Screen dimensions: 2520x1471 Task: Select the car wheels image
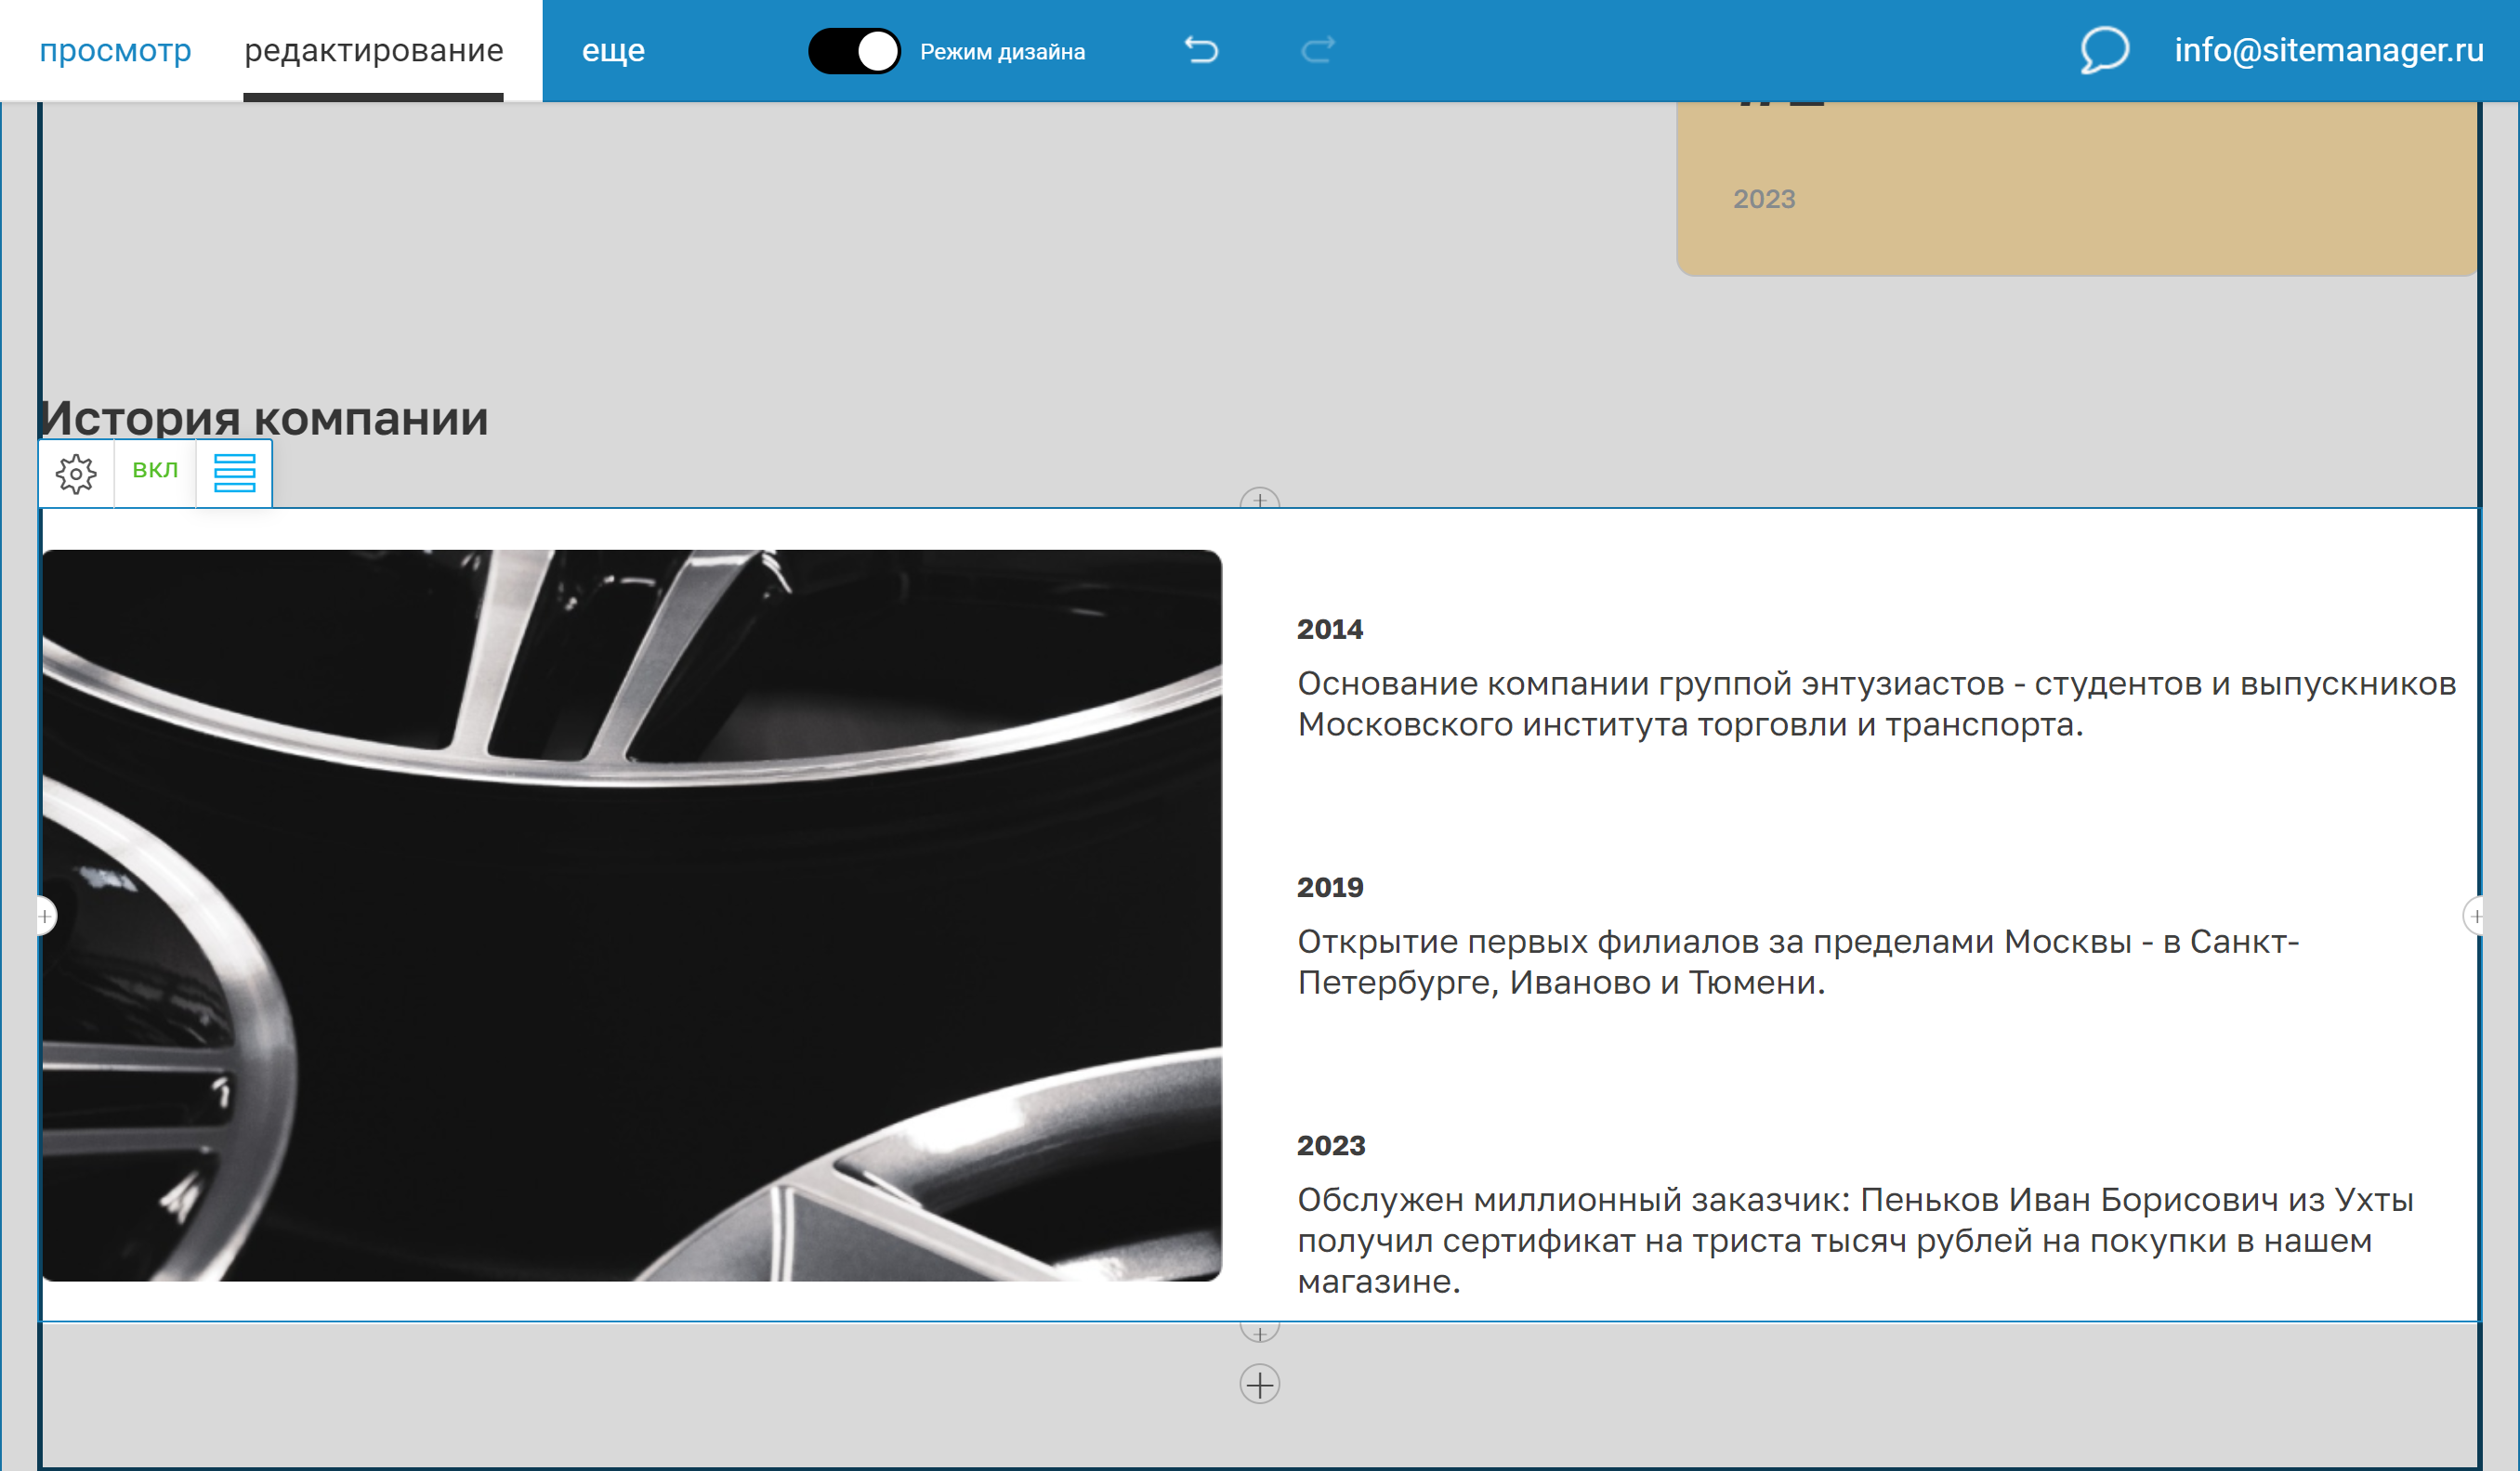click(x=631, y=916)
